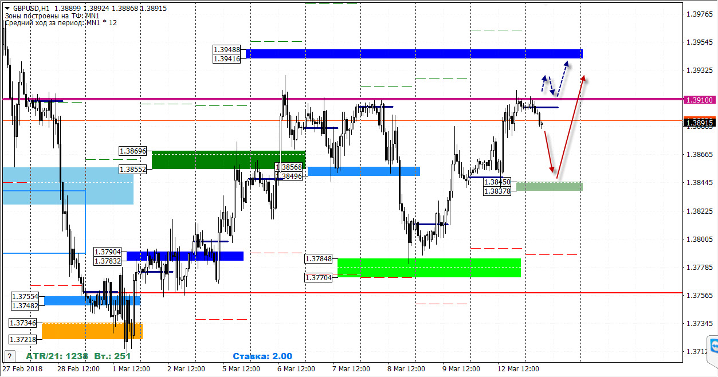
Task: Click the '5 Mar 12:00' time axis label
Action: [242, 369]
